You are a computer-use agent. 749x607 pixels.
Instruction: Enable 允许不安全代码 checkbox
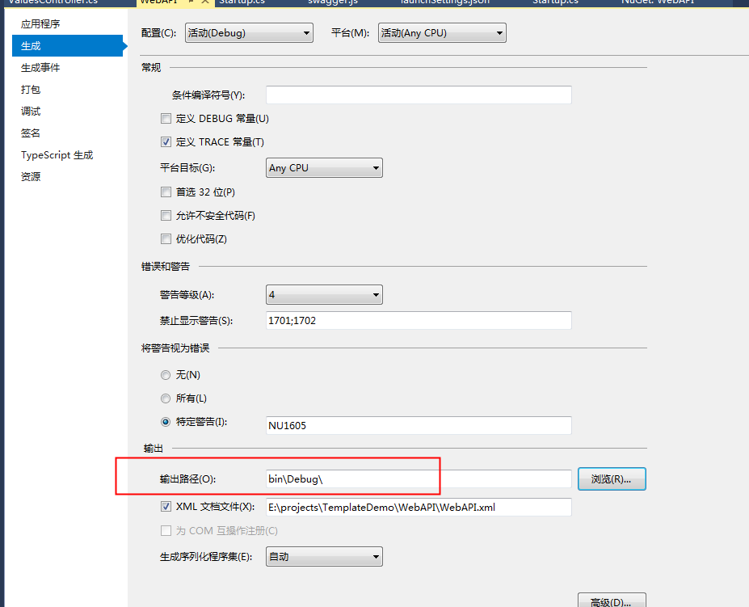coord(166,216)
